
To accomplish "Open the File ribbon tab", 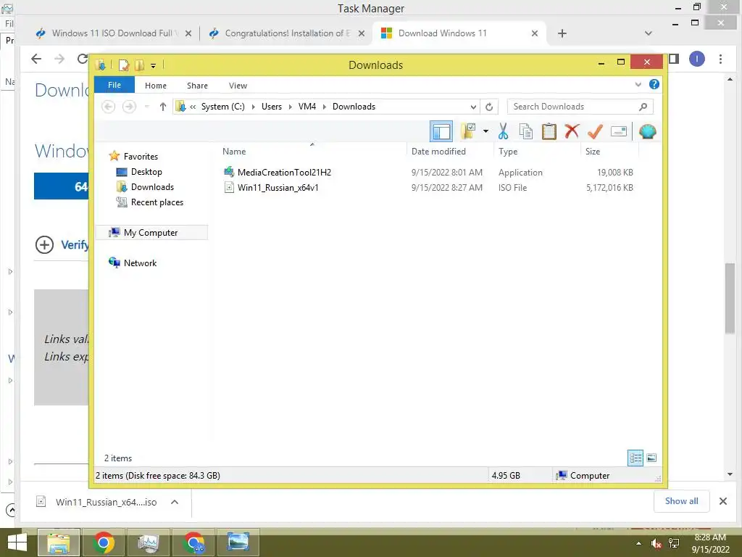I will pyautogui.click(x=114, y=85).
